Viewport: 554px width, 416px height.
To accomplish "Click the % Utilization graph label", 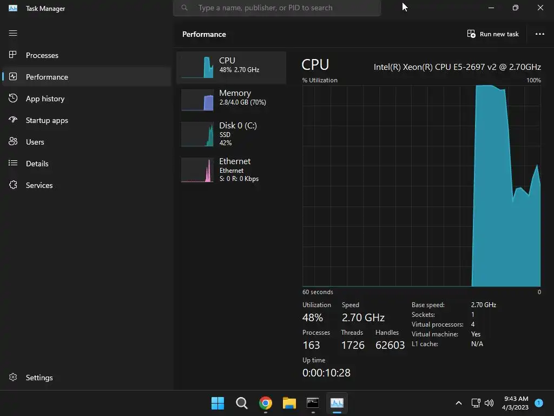I will pos(320,80).
